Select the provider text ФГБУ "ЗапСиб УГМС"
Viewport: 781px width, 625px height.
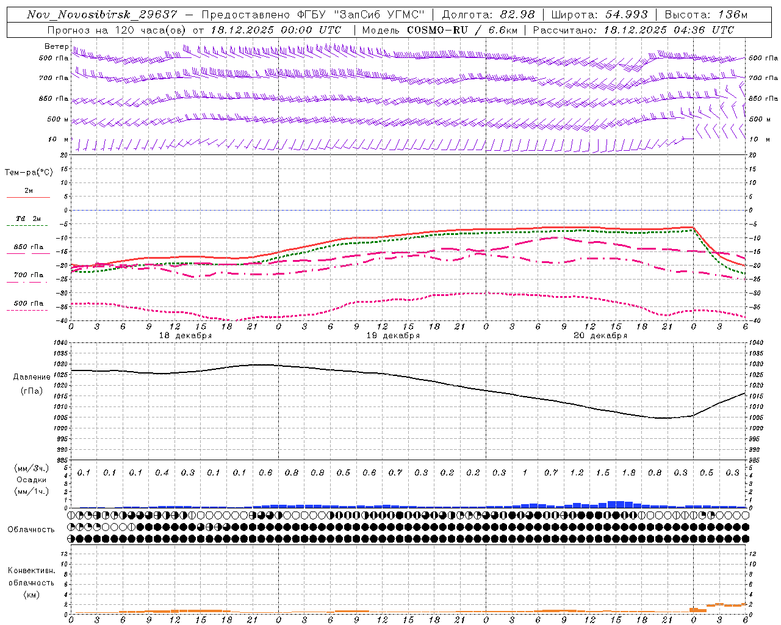click(361, 15)
